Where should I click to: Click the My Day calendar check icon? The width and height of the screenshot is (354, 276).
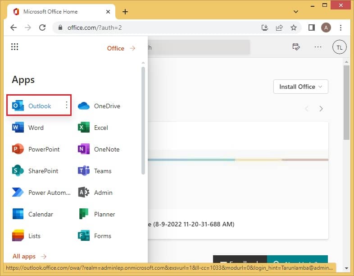[x=296, y=47]
